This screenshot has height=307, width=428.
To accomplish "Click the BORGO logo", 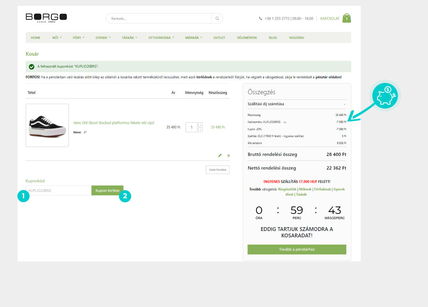I will tap(46, 18).
